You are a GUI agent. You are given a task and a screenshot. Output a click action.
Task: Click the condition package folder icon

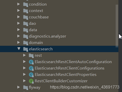pyautogui.click(x=26, y=4)
